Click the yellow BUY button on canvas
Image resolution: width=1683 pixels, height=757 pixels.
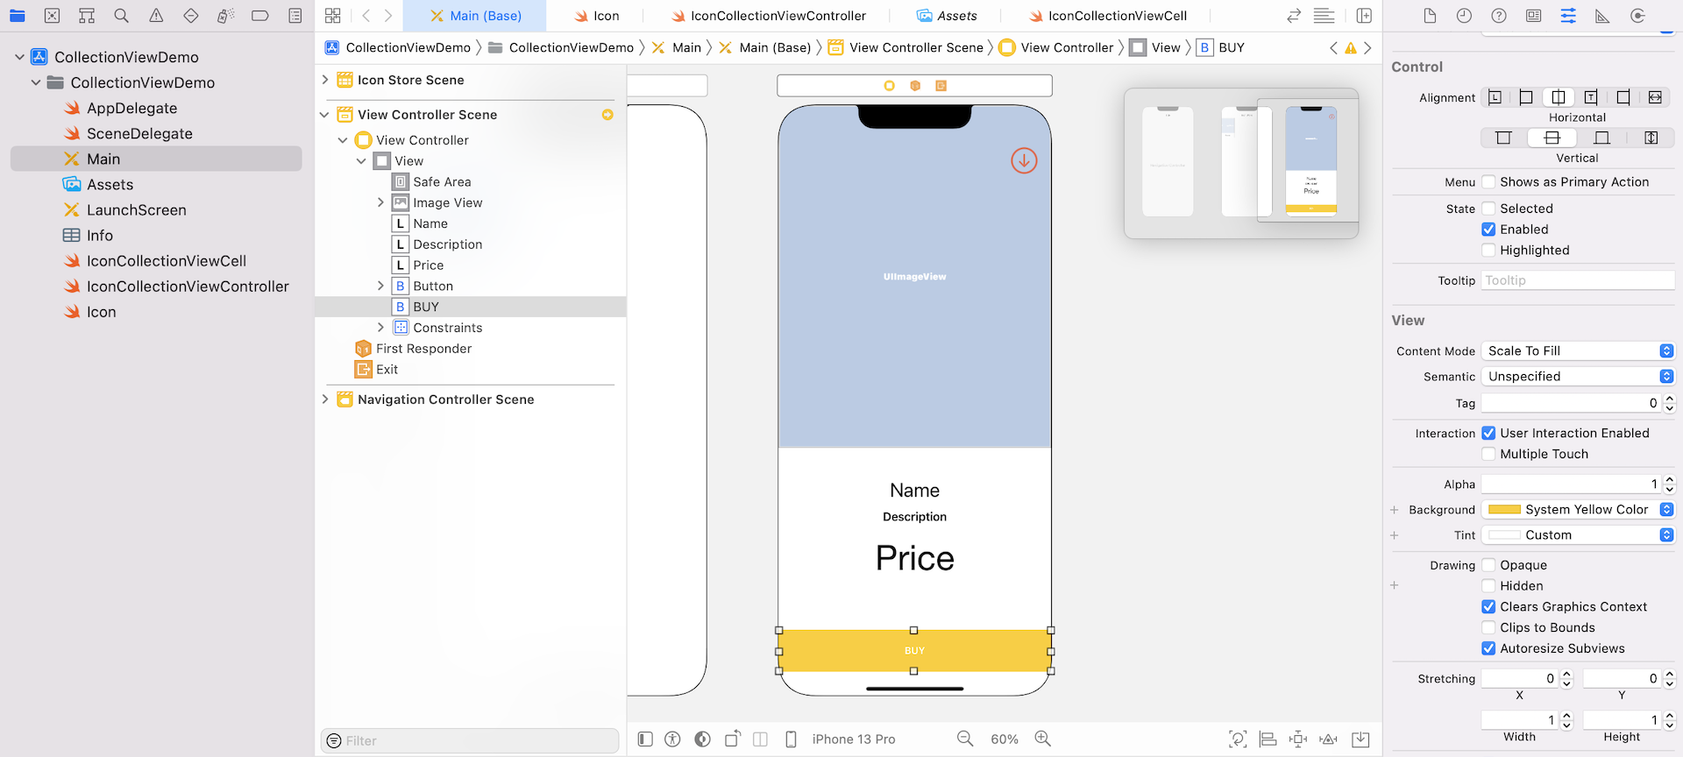pos(914,650)
